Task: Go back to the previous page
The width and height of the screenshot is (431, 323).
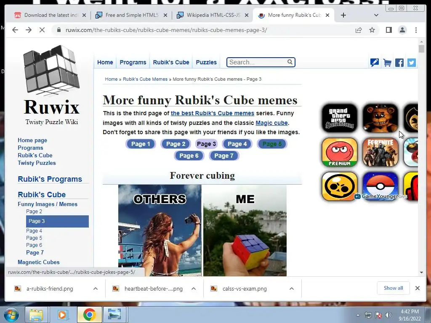Action: pos(15,30)
